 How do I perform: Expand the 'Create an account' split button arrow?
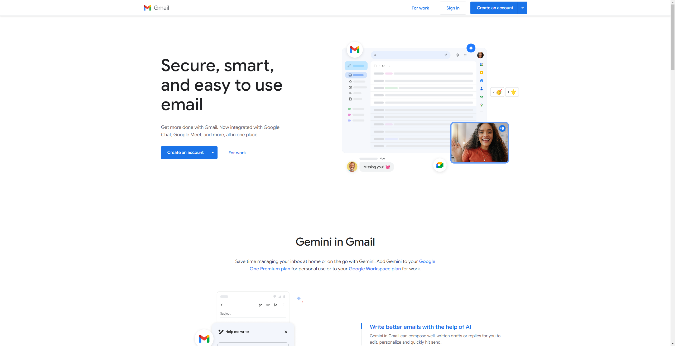522,7
